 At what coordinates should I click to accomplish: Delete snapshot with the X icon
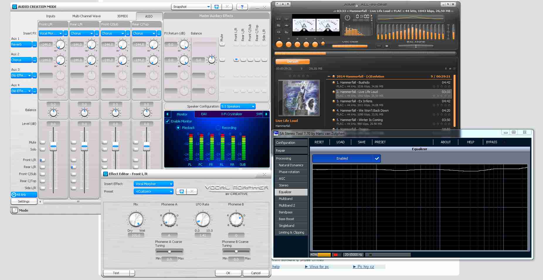(227, 7)
